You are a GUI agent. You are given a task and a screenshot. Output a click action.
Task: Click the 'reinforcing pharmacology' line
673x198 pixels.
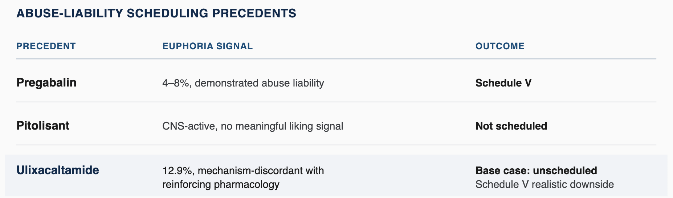221,185
